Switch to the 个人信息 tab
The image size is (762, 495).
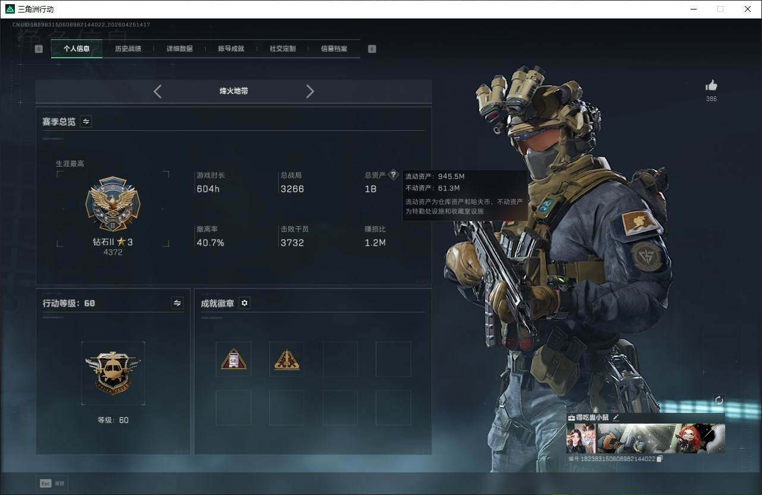click(77, 49)
